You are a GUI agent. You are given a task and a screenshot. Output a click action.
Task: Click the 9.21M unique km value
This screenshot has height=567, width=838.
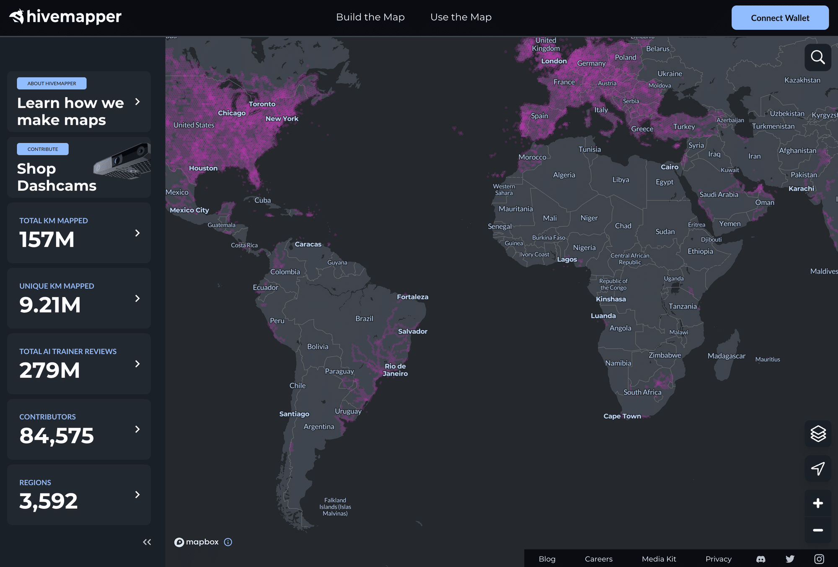pyautogui.click(x=50, y=305)
